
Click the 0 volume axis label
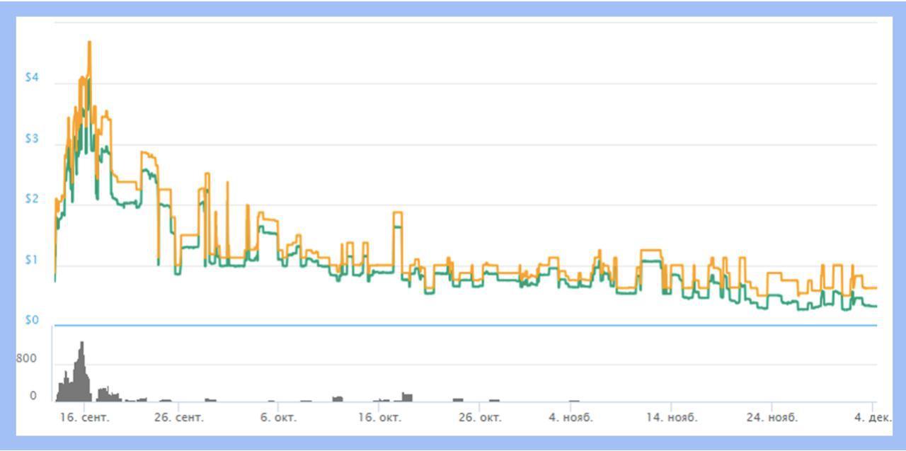pyautogui.click(x=33, y=396)
